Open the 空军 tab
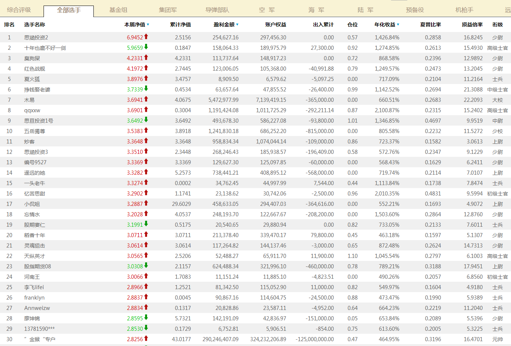 click(x=267, y=10)
